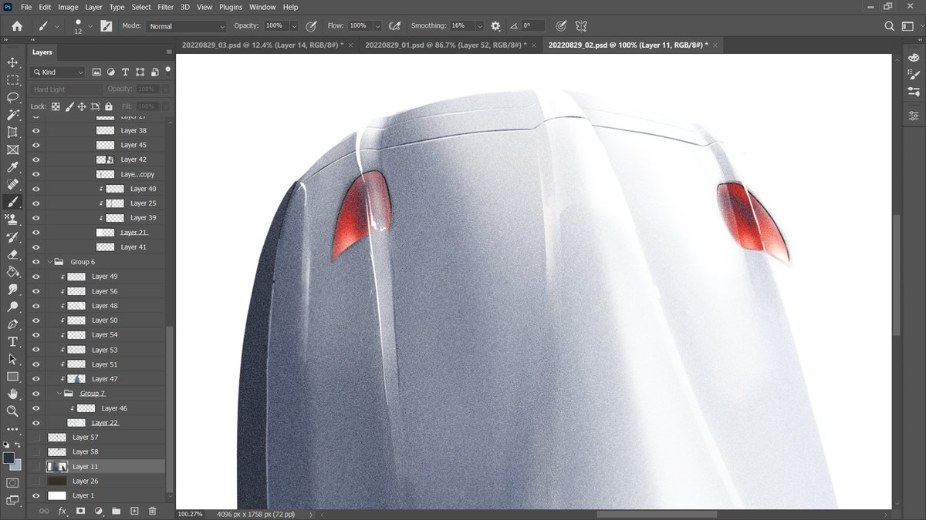Collapse Group 7 folder arrow
The width and height of the screenshot is (926, 520).
[x=59, y=393]
